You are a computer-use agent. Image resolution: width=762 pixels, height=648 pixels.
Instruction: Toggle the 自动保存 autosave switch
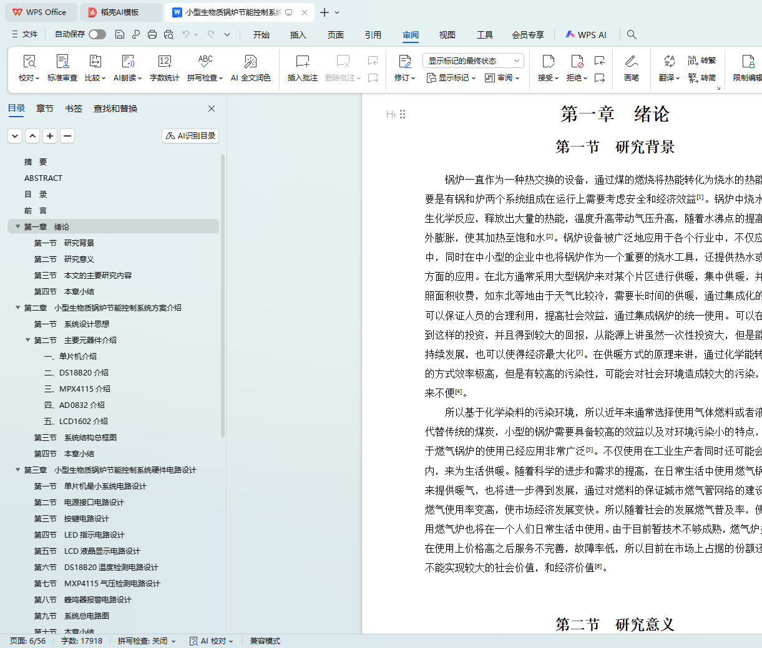(97, 34)
